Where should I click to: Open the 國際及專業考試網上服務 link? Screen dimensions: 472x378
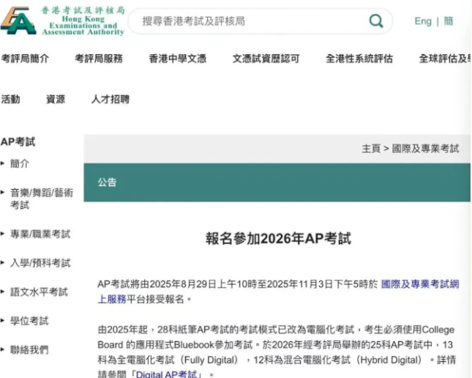419,283
